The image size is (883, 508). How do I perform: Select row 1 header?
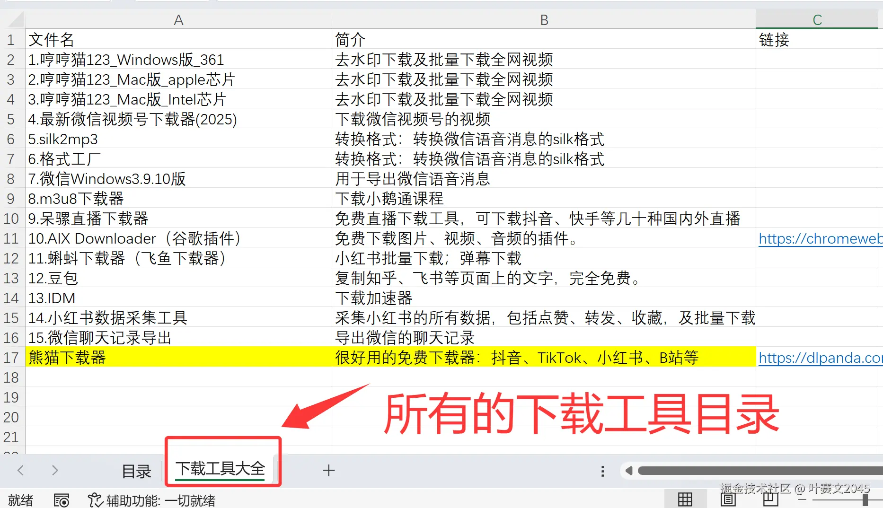tap(11, 40)
